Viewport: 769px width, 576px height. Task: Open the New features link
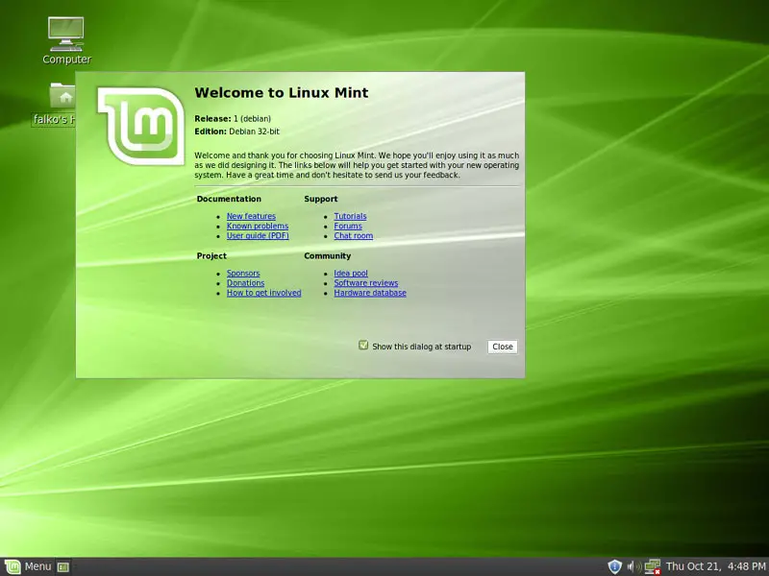251,216
